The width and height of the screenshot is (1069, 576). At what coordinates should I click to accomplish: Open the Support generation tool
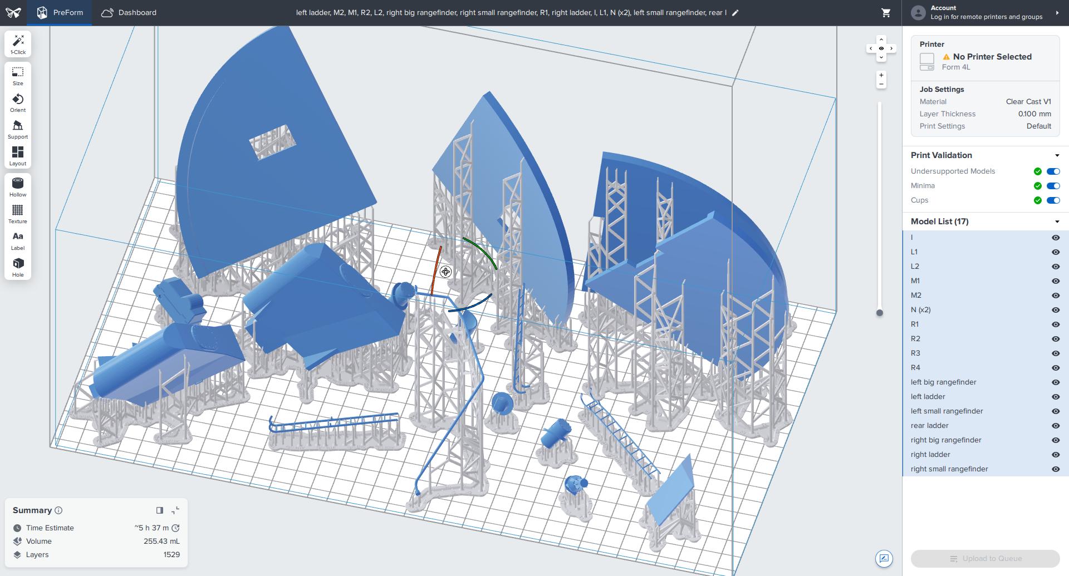pos(18,130)
